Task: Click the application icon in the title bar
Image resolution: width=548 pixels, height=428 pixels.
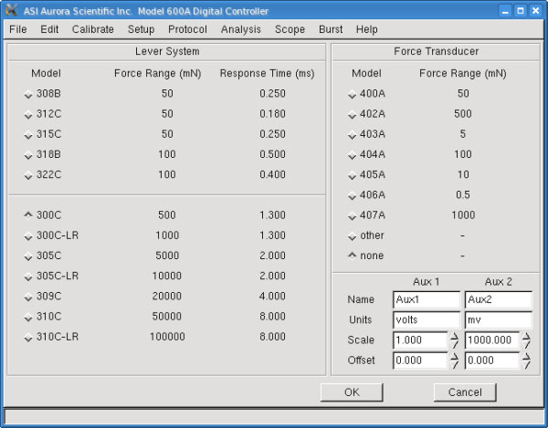Action: tap(12, 10)
